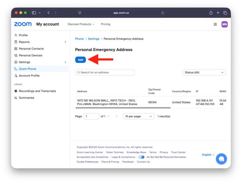This screenshot has height=183, width=242.
Task: Click the Reports clipboard icon
Action: 16,42
